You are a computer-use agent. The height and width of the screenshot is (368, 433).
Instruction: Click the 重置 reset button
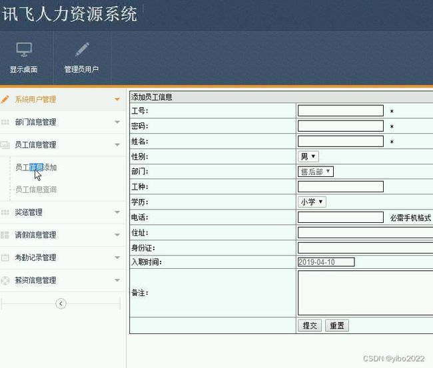click(337, 326)
